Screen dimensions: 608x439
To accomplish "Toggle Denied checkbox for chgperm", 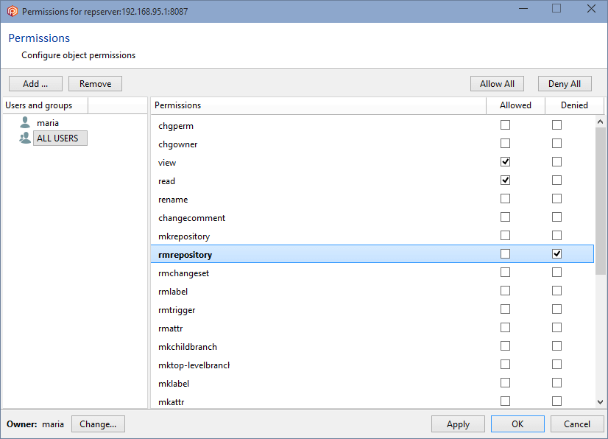I will pos(556,125).
